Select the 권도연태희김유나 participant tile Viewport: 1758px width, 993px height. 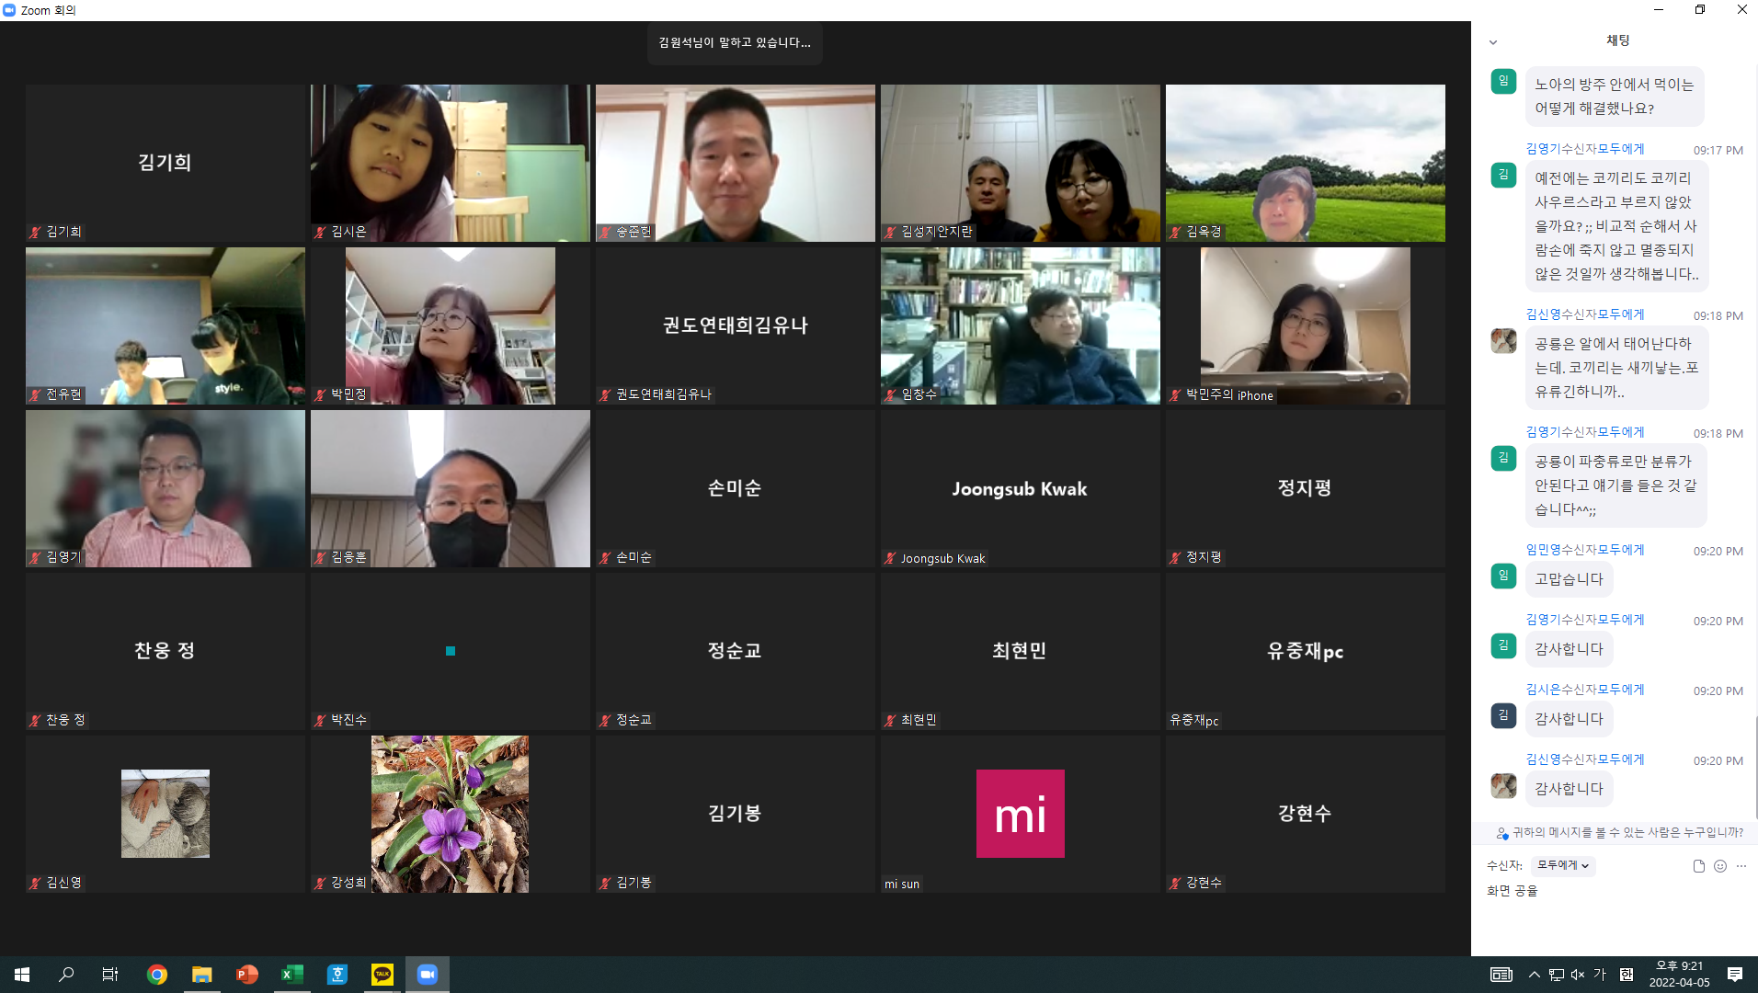coord(736,325)
